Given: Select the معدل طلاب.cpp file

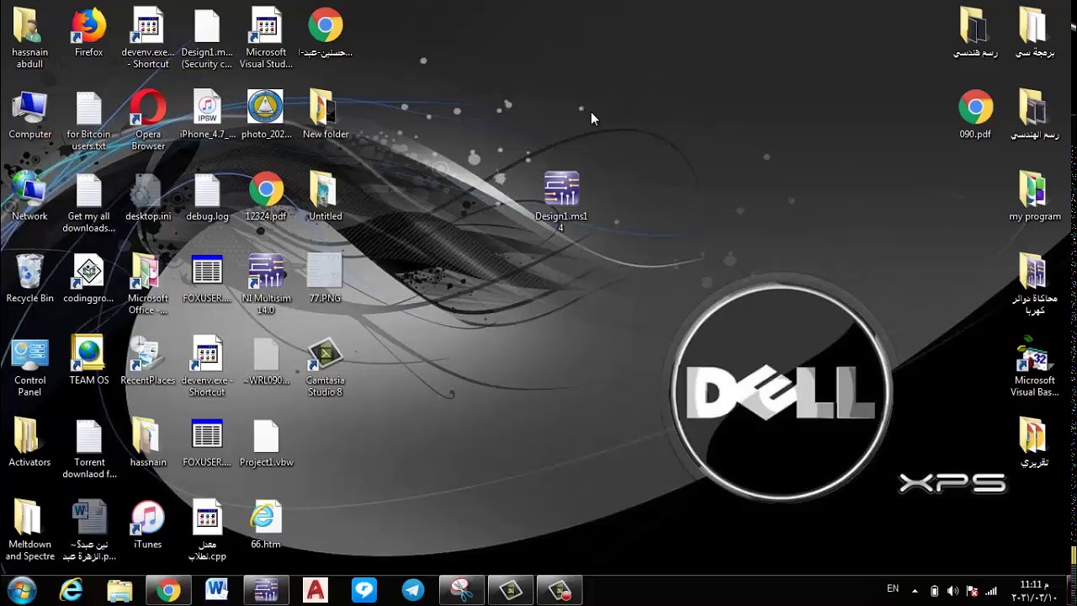Looking at the screenshot, I should pos(207,532).
